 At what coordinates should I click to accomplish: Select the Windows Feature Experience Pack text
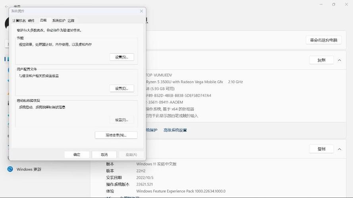click(181, 191)
